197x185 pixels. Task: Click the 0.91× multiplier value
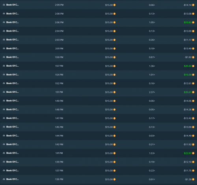coord(152,179)
